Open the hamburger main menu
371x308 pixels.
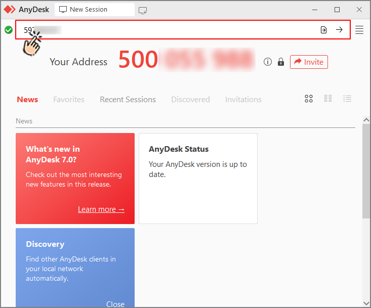pyautogui.click(x=359, y=30)
